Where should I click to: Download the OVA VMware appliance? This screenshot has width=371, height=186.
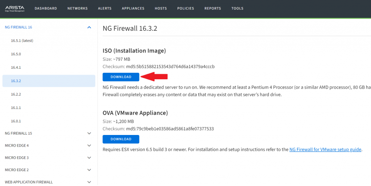click(x=121, y=139)
